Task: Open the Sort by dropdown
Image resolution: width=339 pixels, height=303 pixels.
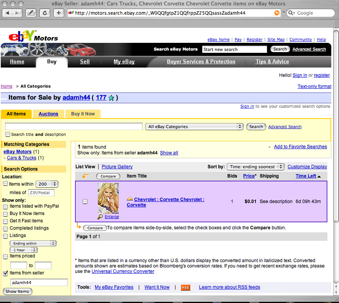Action: tap(256, 167)
